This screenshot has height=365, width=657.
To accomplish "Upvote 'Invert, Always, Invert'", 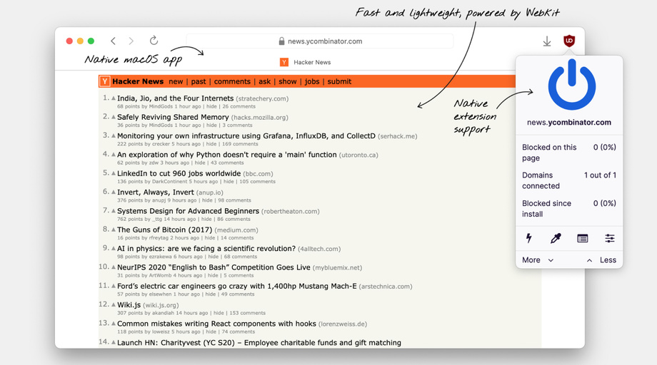I will [x=114, y=192].
